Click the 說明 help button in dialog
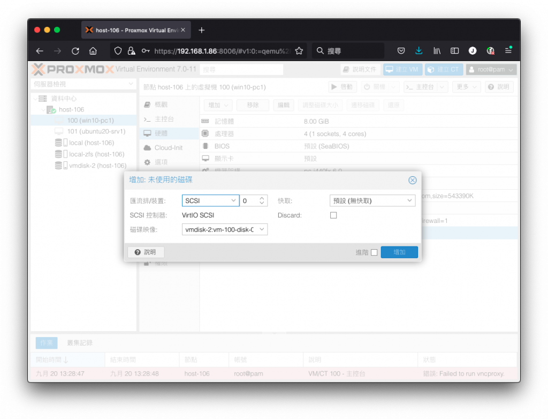The height and width of the screenshot is (419, 548). [x=146, y=252]
